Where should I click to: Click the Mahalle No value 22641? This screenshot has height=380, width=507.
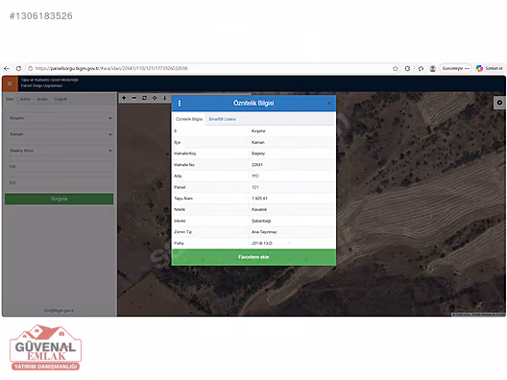[257, 165]
